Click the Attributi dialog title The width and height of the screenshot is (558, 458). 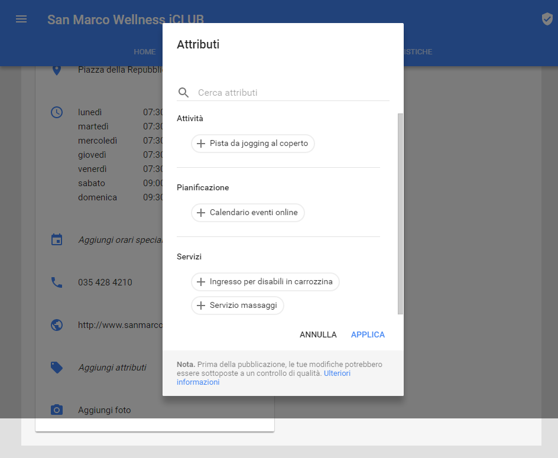[198, 44]
